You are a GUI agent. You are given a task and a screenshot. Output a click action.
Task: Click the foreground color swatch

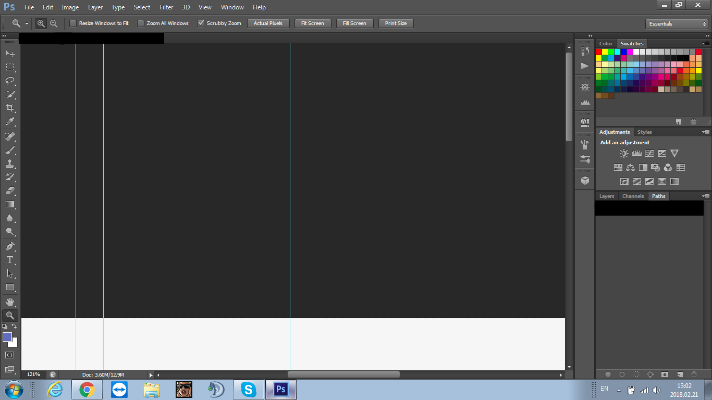7,337
